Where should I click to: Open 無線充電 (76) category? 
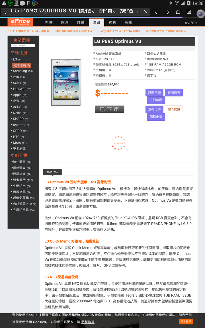(21, 192)
